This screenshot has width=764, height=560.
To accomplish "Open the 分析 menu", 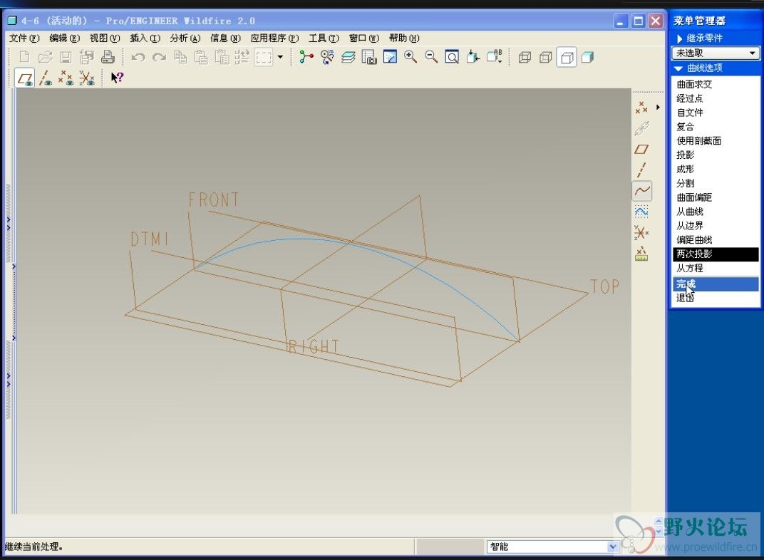I will pos(185,38).
